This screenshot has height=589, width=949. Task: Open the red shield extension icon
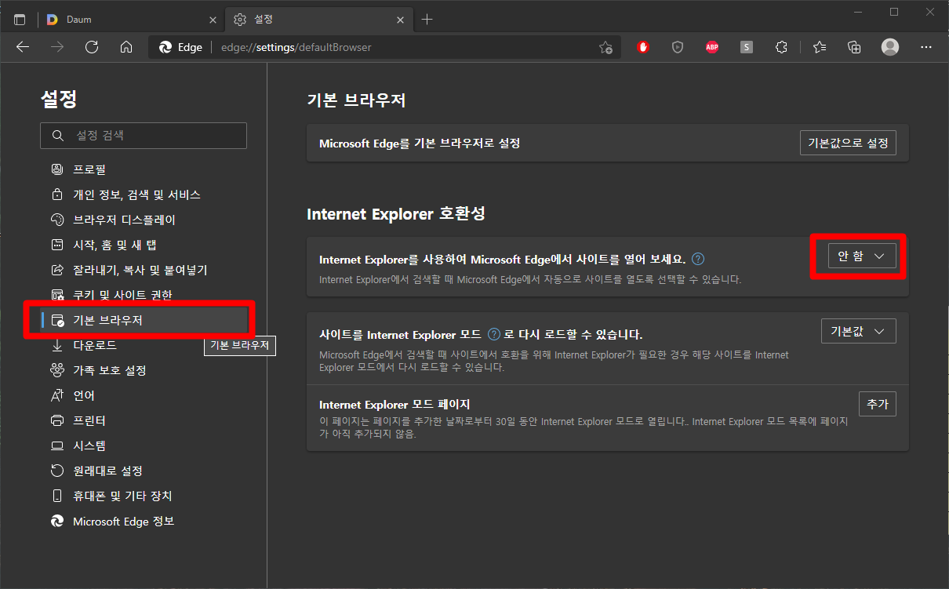[x=643, y=47]
